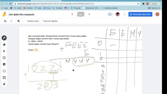Pick the Circle shape tool
Image resolution: width=167 pixels, height=94 pixels.
(x=4, y=71)
